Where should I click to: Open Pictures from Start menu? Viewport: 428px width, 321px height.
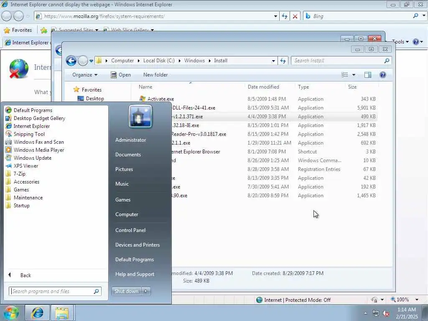(x=124, y=169)
